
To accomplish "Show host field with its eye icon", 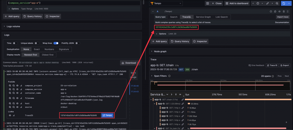I will (x=17, y=104).
